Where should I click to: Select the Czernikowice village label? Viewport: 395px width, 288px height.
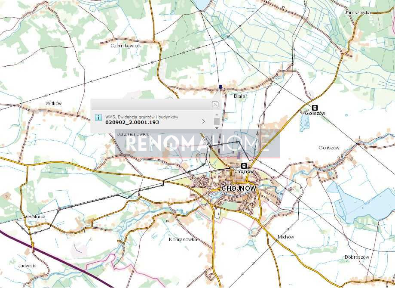tap(125, 46)
